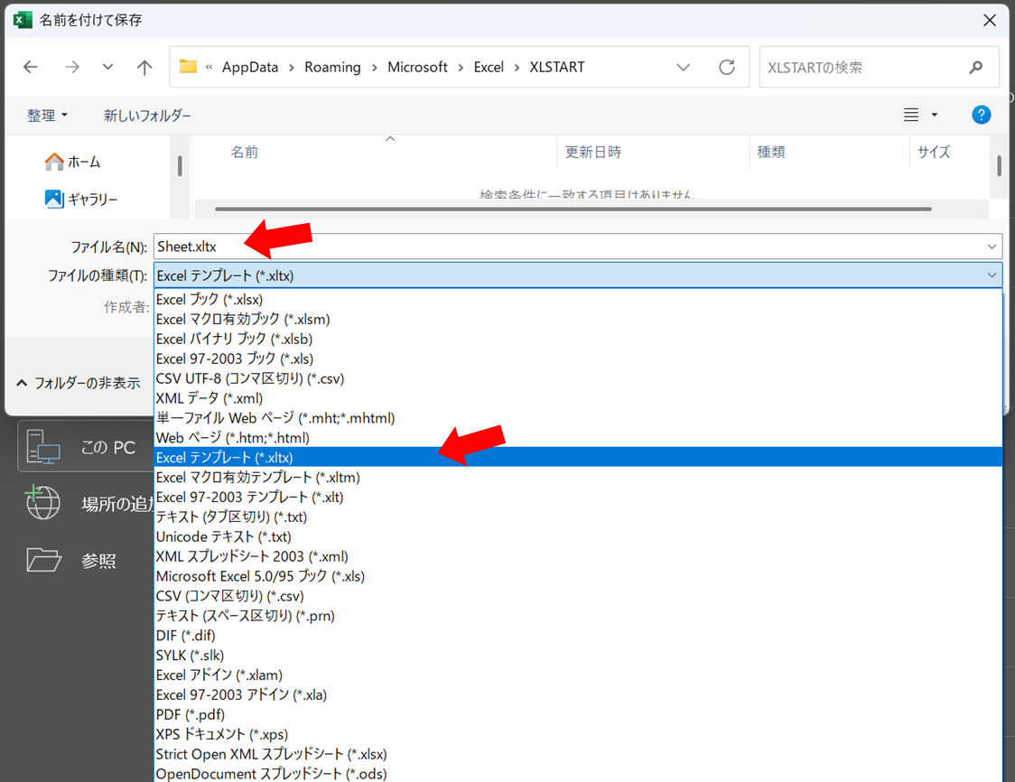This screenshot has height=782, width=1015.
Task: Choose Excel アドイン (*.xlam)
Action: [577, 675]
